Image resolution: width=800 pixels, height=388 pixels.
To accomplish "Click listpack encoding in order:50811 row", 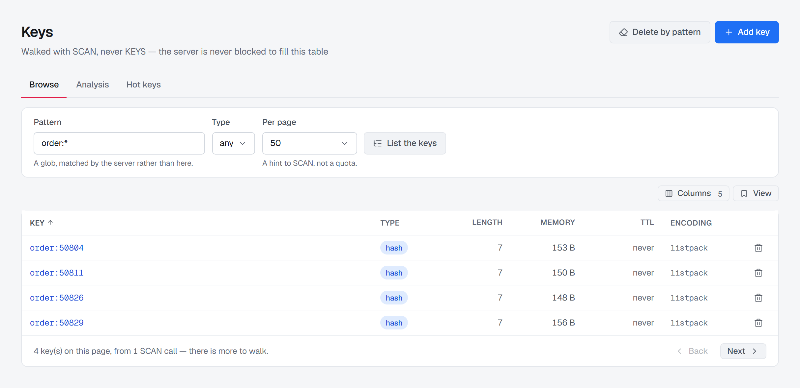I will click(x=689, y=273).
